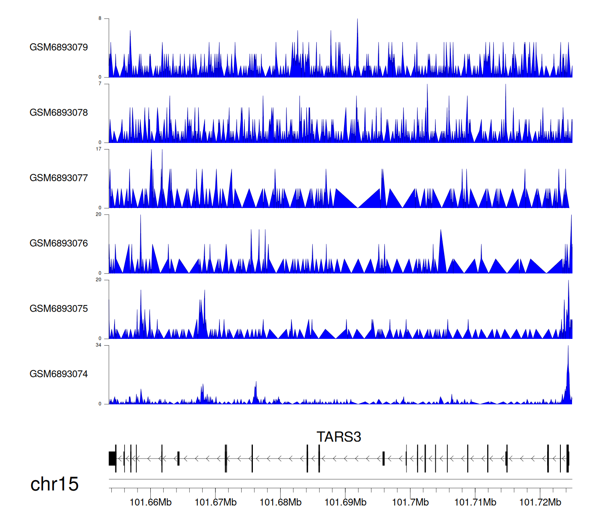Click the TARS3 gene name
Image resolution: width=603 pixels, height=530 pixels.
pos(338,437)
